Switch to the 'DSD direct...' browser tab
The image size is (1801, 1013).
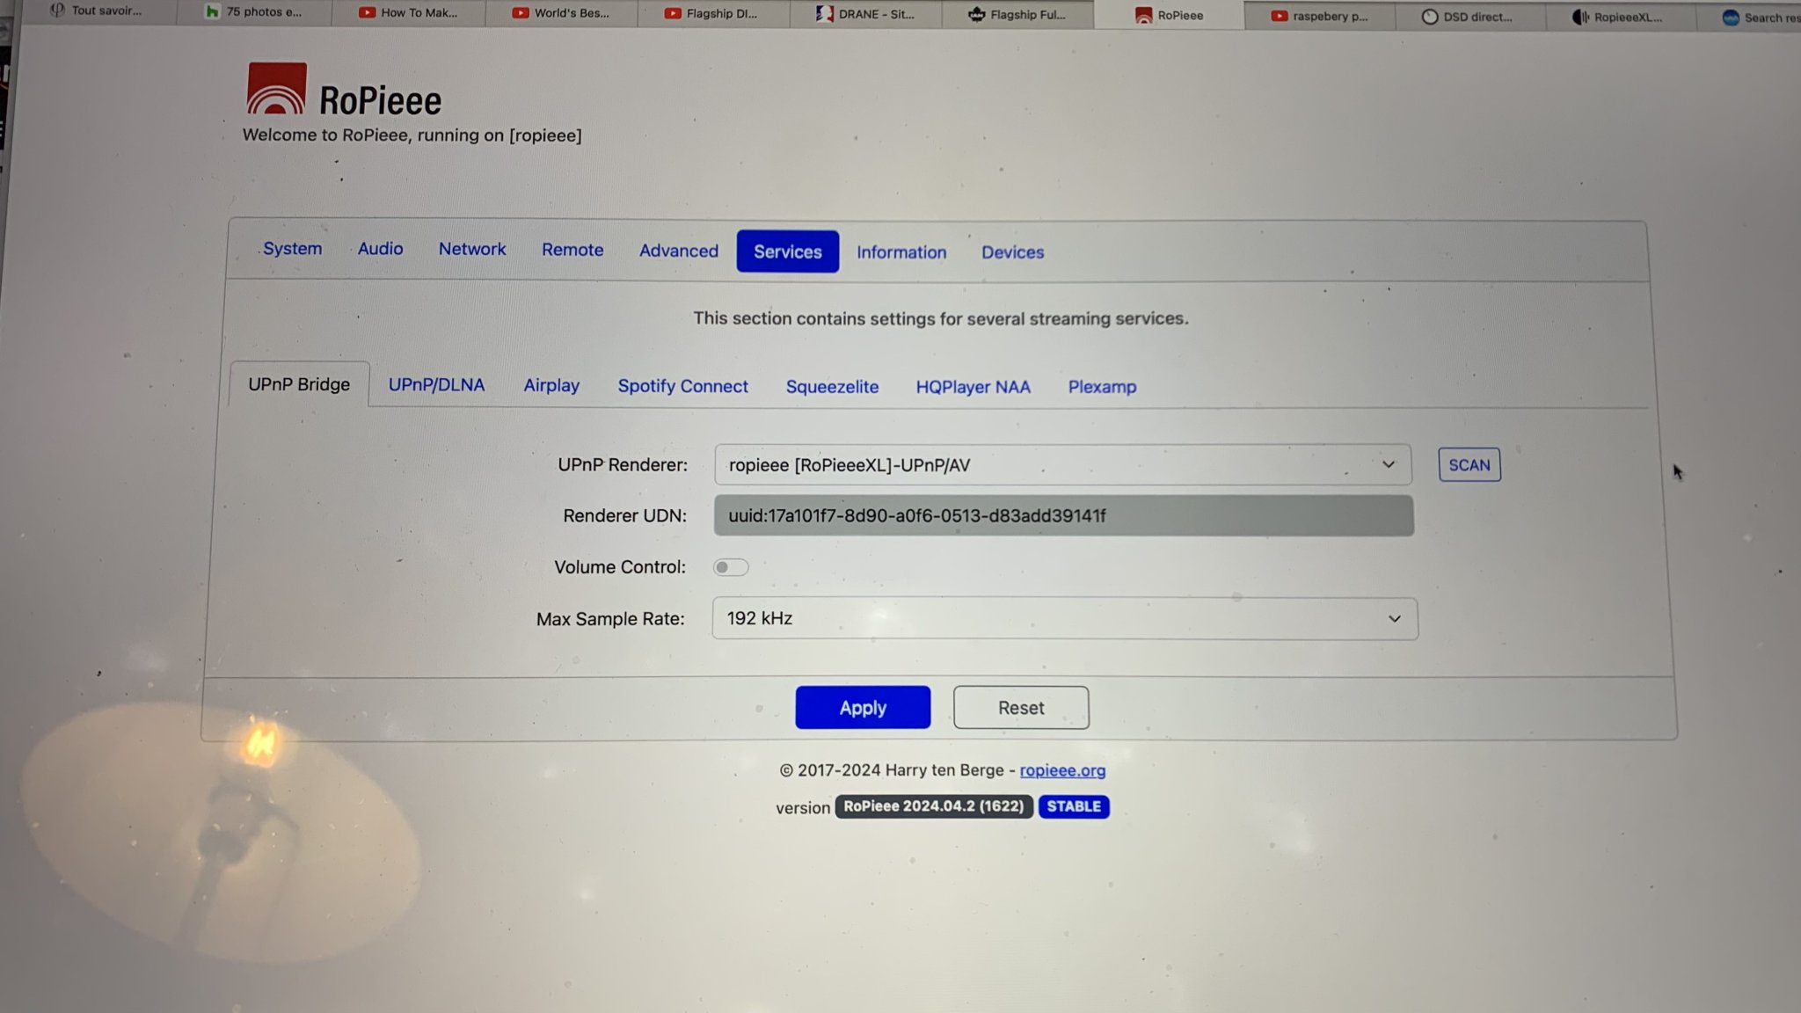coord(1470,17)
